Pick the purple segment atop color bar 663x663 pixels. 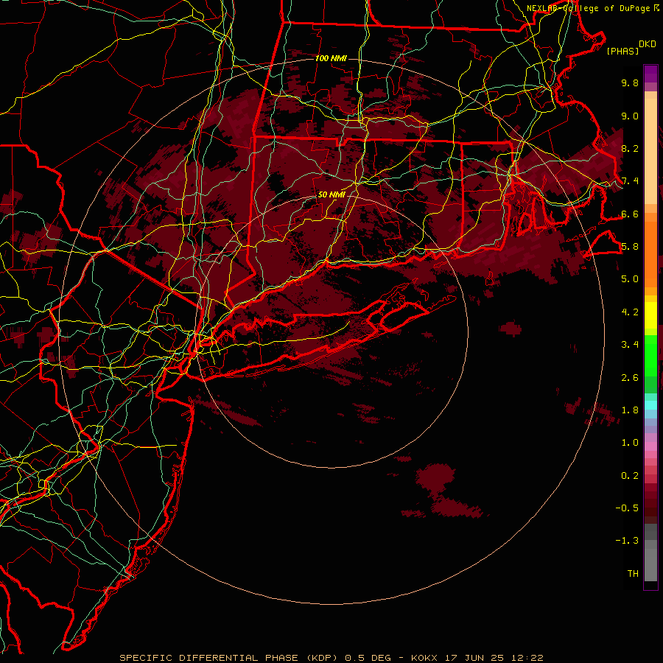coord(650,74)
